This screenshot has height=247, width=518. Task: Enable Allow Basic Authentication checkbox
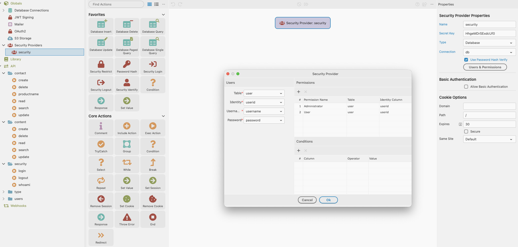(x=466, y=87)
